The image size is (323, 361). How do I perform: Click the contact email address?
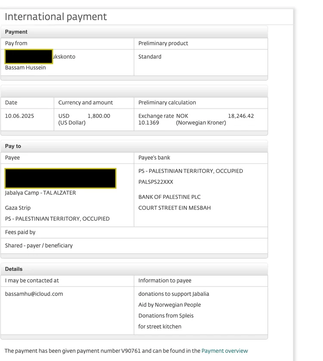34,294
